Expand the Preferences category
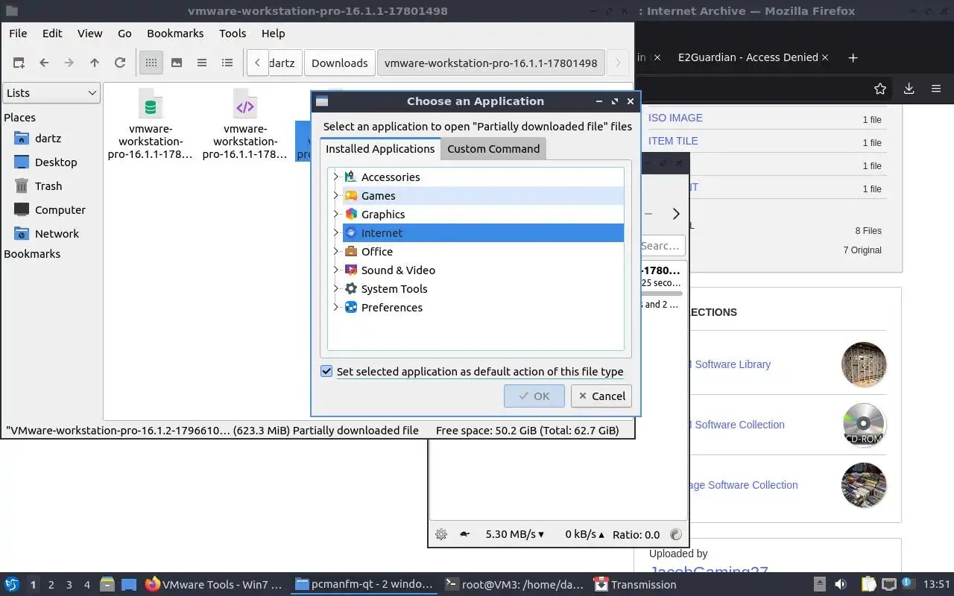The image size is (954, 596). (336, 307)
